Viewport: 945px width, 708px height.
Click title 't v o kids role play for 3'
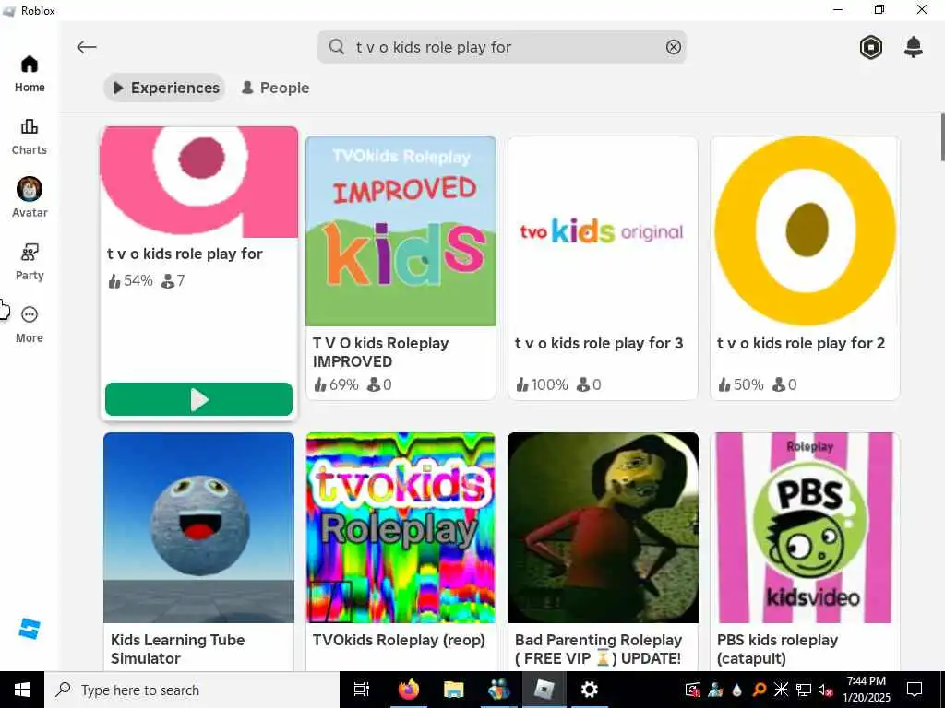[599, 343]
